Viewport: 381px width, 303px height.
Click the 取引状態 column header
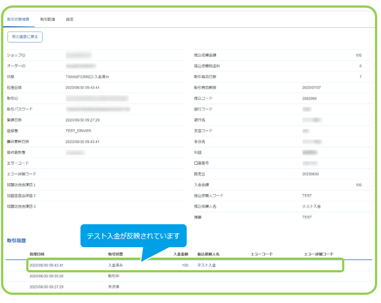[116, 254]
